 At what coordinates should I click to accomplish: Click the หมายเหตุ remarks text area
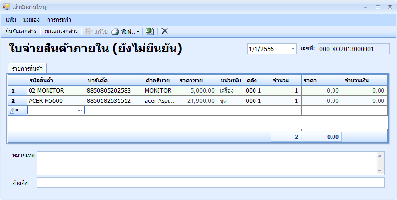(206, 163)
